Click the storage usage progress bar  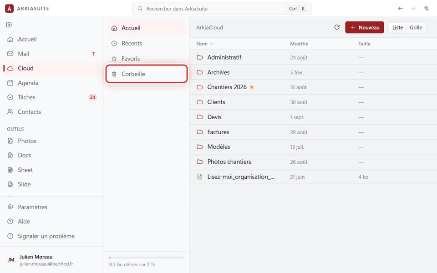[147, 258]
